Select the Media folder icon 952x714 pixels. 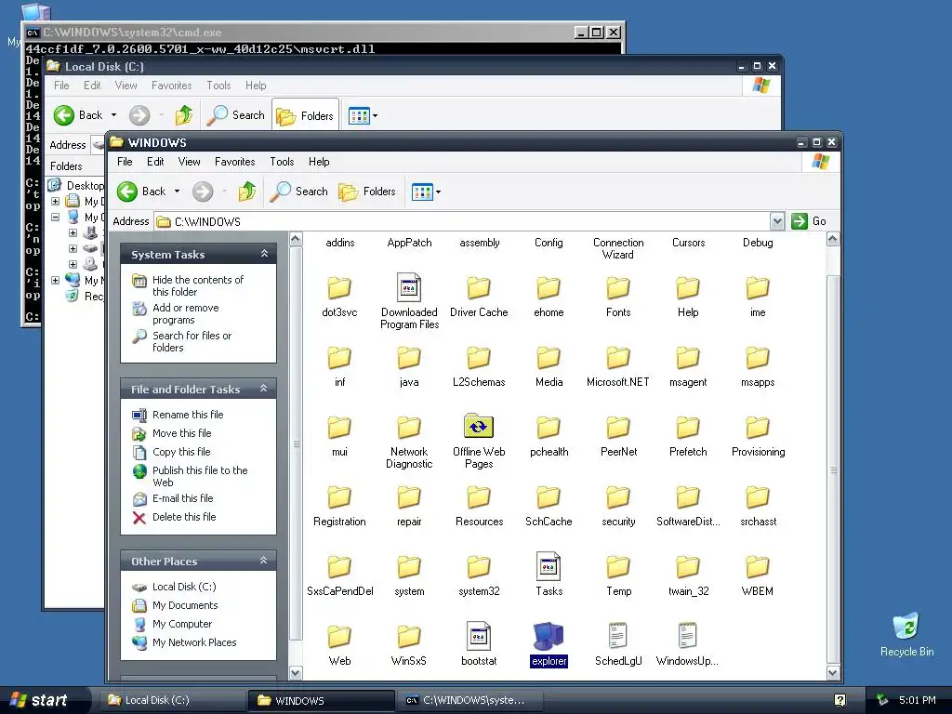pos(549,358)
